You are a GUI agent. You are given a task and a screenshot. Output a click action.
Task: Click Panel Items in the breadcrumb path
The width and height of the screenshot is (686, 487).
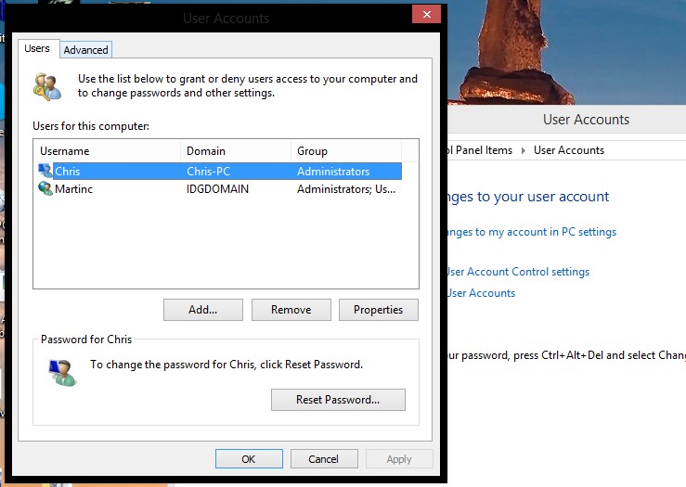pyautogui.click(x=480, y=150)
